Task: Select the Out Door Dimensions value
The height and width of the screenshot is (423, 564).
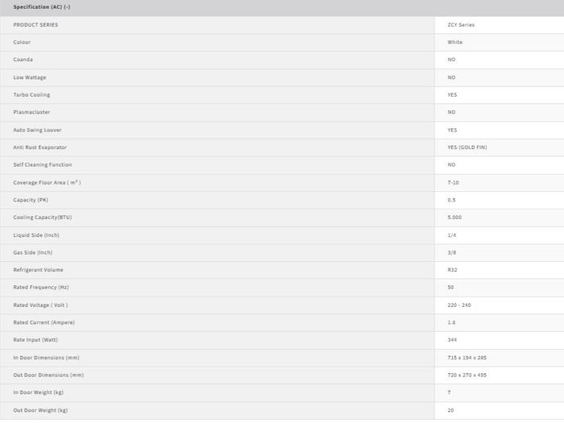Action: 467,375
